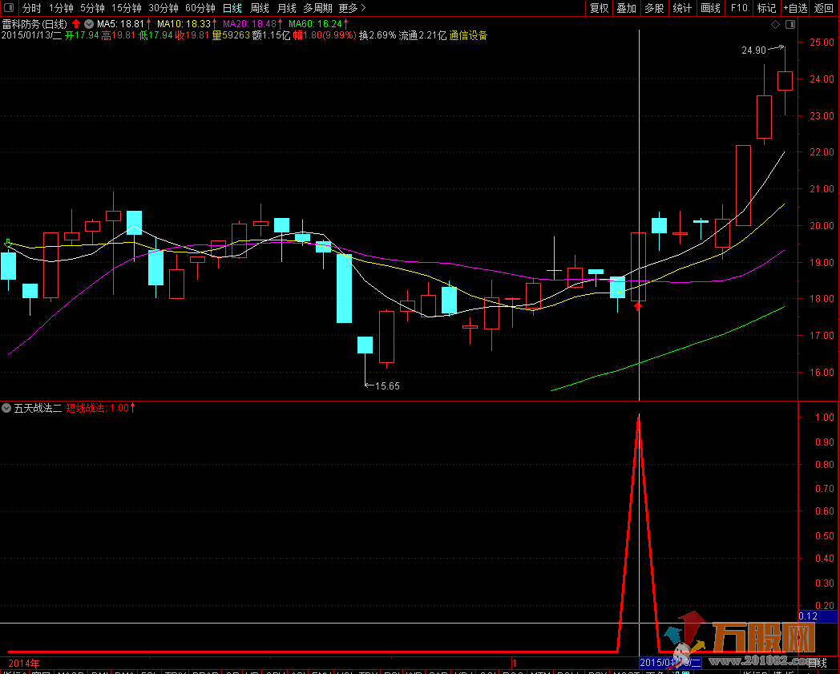Toggle the side panel icon at top-left
Image resolution: width=840 pixels, height=674 pixels.
tap(9, 7)
